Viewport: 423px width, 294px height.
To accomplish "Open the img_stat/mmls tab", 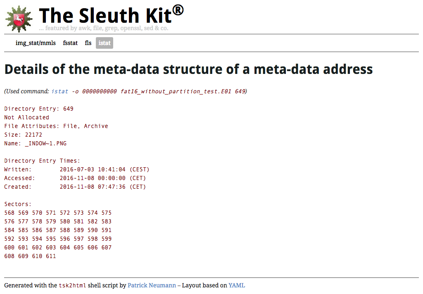I will (36, 43).
